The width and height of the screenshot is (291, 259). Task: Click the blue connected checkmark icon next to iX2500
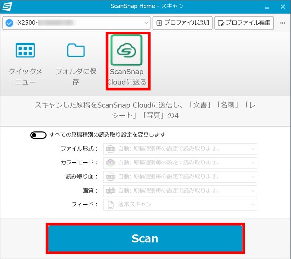(x=9, y=23)
